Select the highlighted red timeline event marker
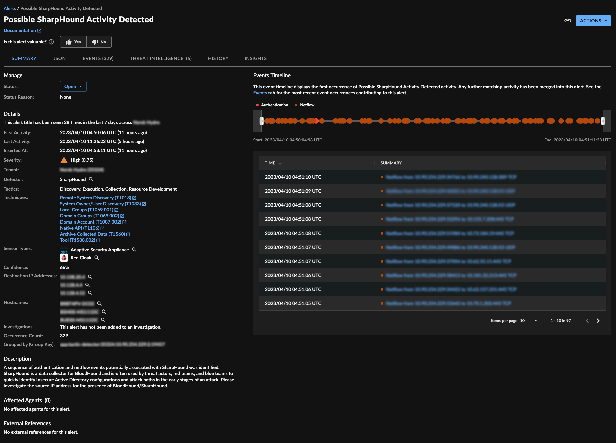Screen dimensions: 616x443 point(317,121)
